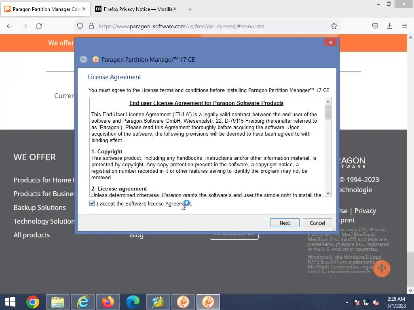Click the '2. License agreement' section heading
This screenshot has height=310, width=414.
pyautogui.click(x=119, y=189)
